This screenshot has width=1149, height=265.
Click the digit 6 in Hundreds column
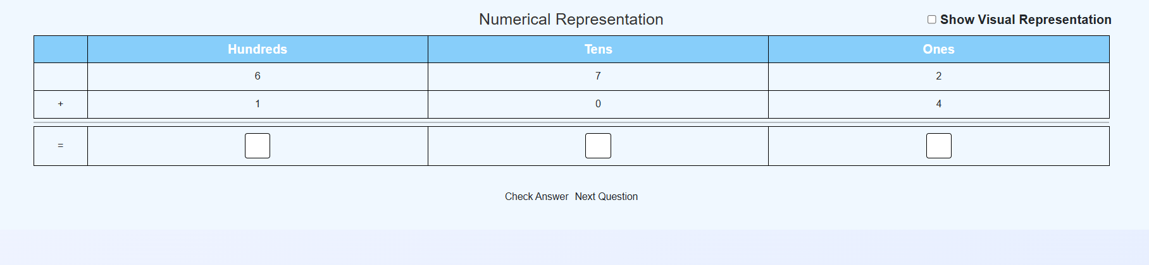(258, 76)
